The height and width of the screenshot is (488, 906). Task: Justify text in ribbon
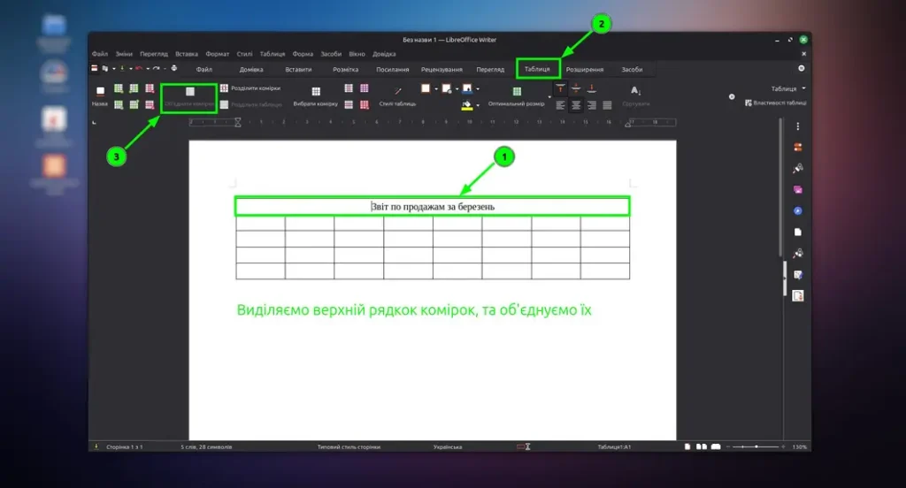click(607, 105)
